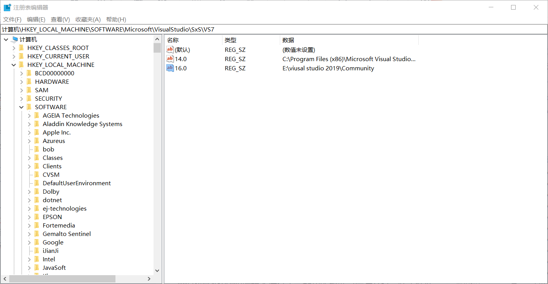Click the (默认) string value icon

[170, 50]
